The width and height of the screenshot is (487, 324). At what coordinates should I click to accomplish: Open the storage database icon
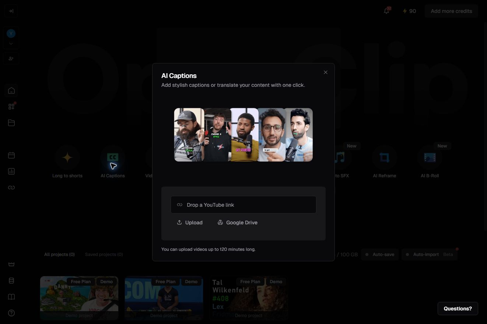click(x=11, y=281)
